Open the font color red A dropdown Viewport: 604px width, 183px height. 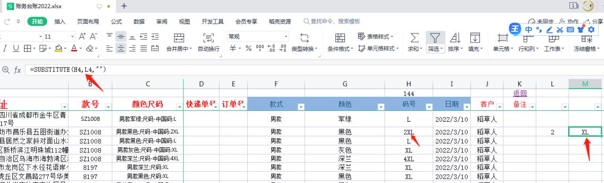(x=81, y=48)
